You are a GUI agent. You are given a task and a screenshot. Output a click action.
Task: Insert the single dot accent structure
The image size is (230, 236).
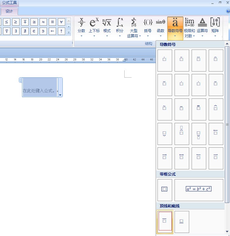click(x=165, y=61)
